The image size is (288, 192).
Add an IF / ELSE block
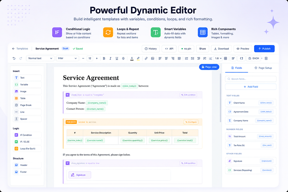click(x=27, y=142)
